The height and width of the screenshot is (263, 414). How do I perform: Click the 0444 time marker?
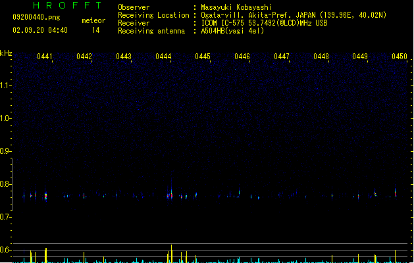(163, 57)
